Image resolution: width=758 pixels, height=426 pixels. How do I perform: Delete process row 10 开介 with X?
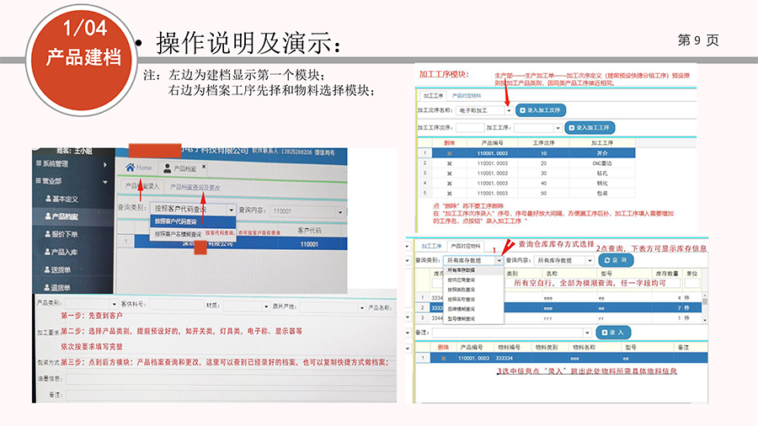(449, 153)
